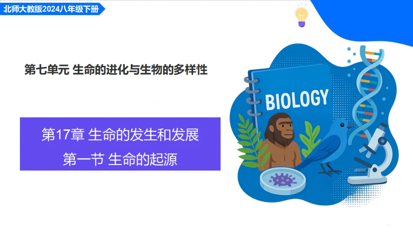Click the purple chapter title box
The image size is (413, 232).
[x=120, y=144]
